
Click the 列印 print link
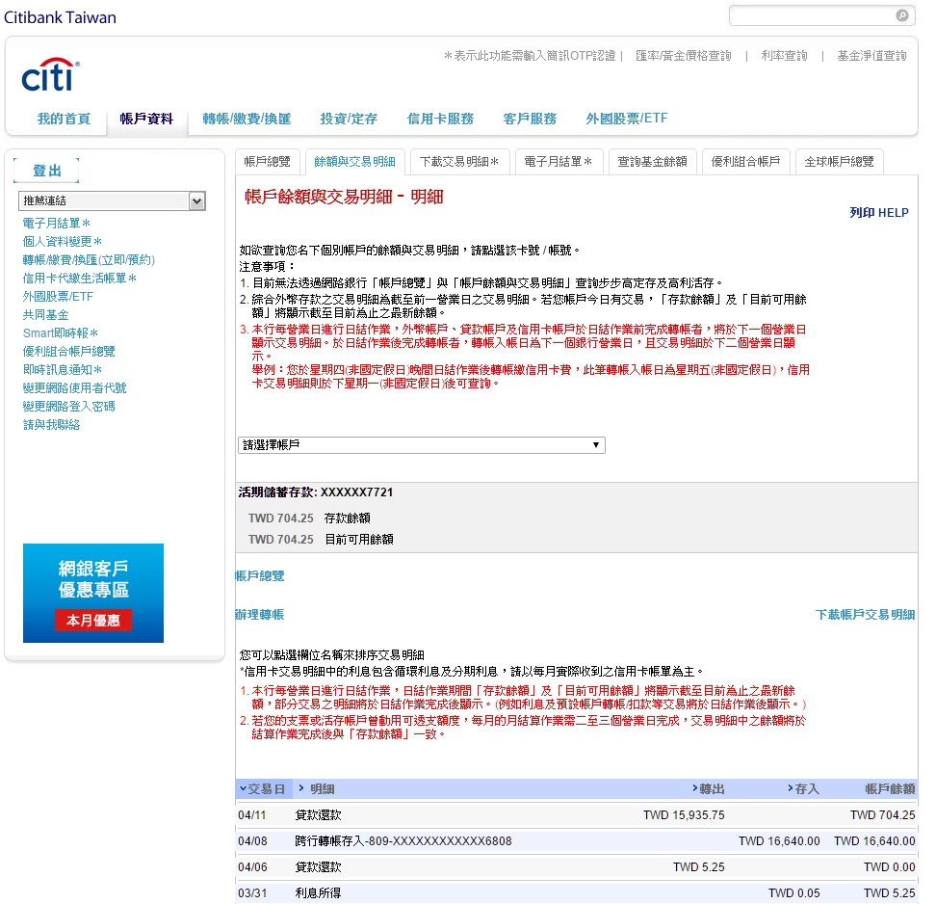[x=862, y=212]
